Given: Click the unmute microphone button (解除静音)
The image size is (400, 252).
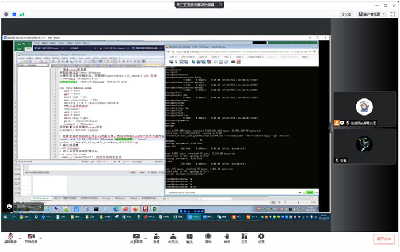Looking at the screenshot, I should [x=10, y=237].
